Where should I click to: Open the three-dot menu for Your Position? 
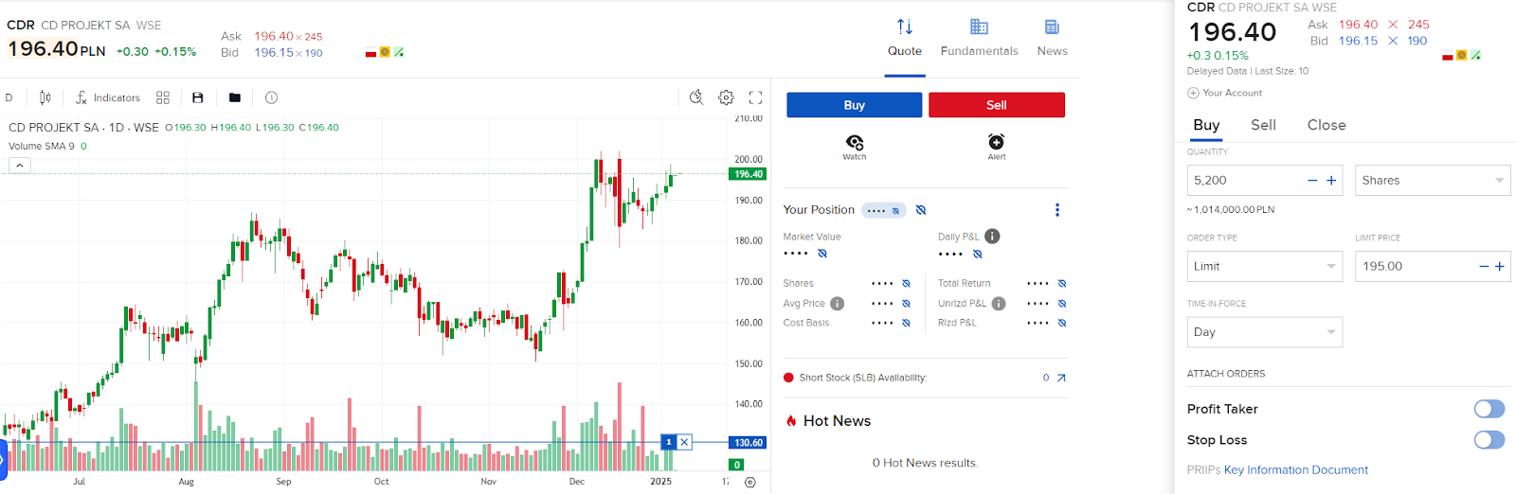pyautogui.click(x=1057, y=210)
